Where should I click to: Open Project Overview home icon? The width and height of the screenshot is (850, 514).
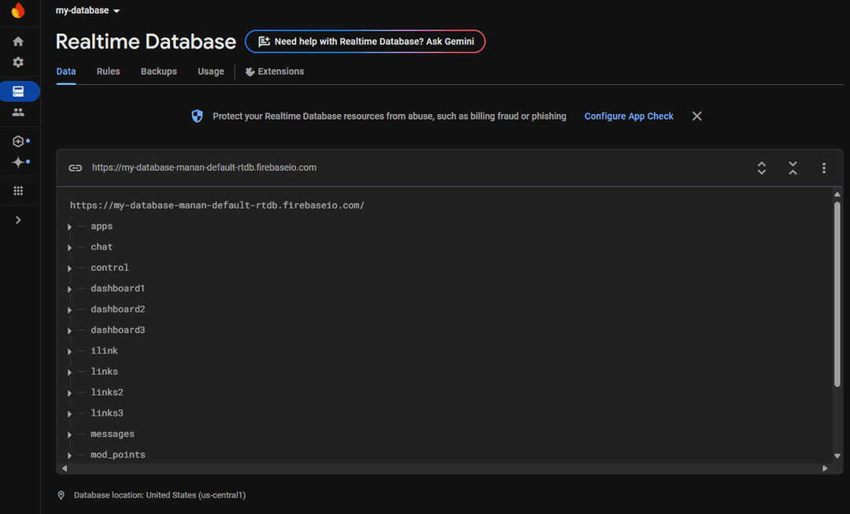tap(18, 42)
